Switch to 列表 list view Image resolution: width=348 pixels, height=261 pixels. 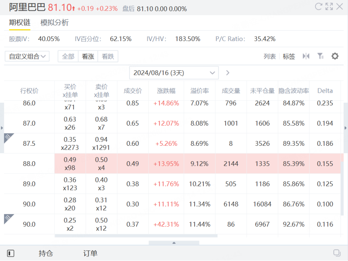(x=270, y=57)
